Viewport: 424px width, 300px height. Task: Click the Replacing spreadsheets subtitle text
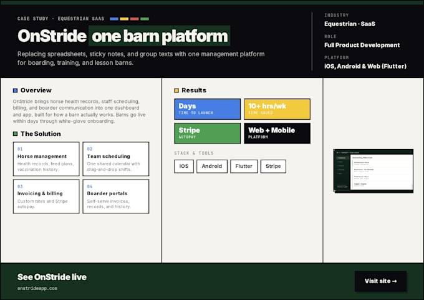coord(141,58)
